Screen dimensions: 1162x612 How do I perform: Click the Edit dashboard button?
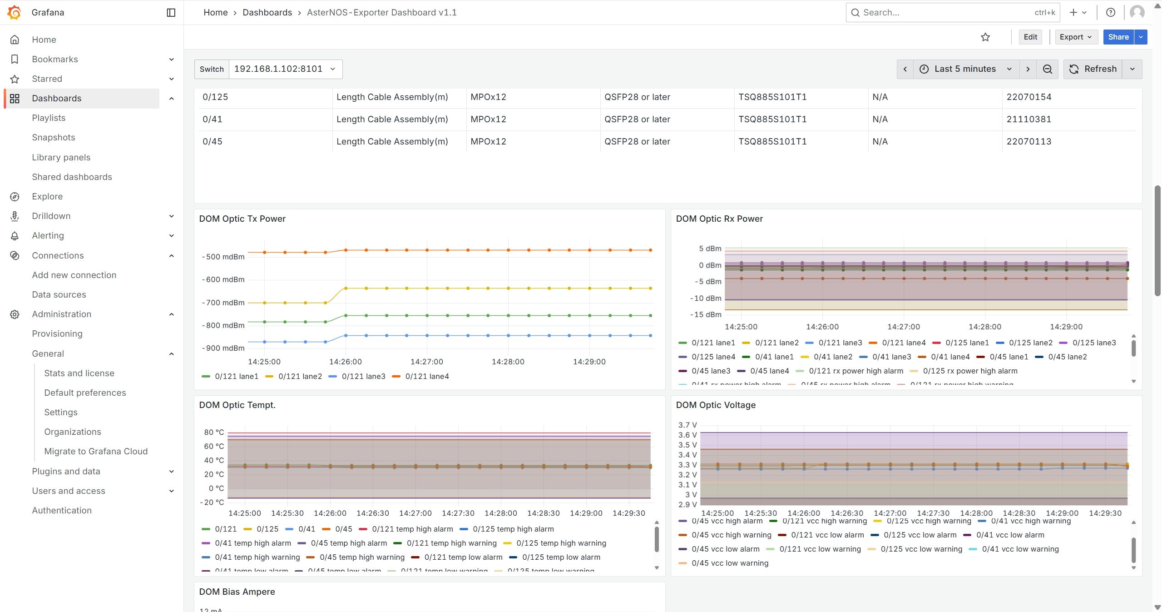point(1030,37)
